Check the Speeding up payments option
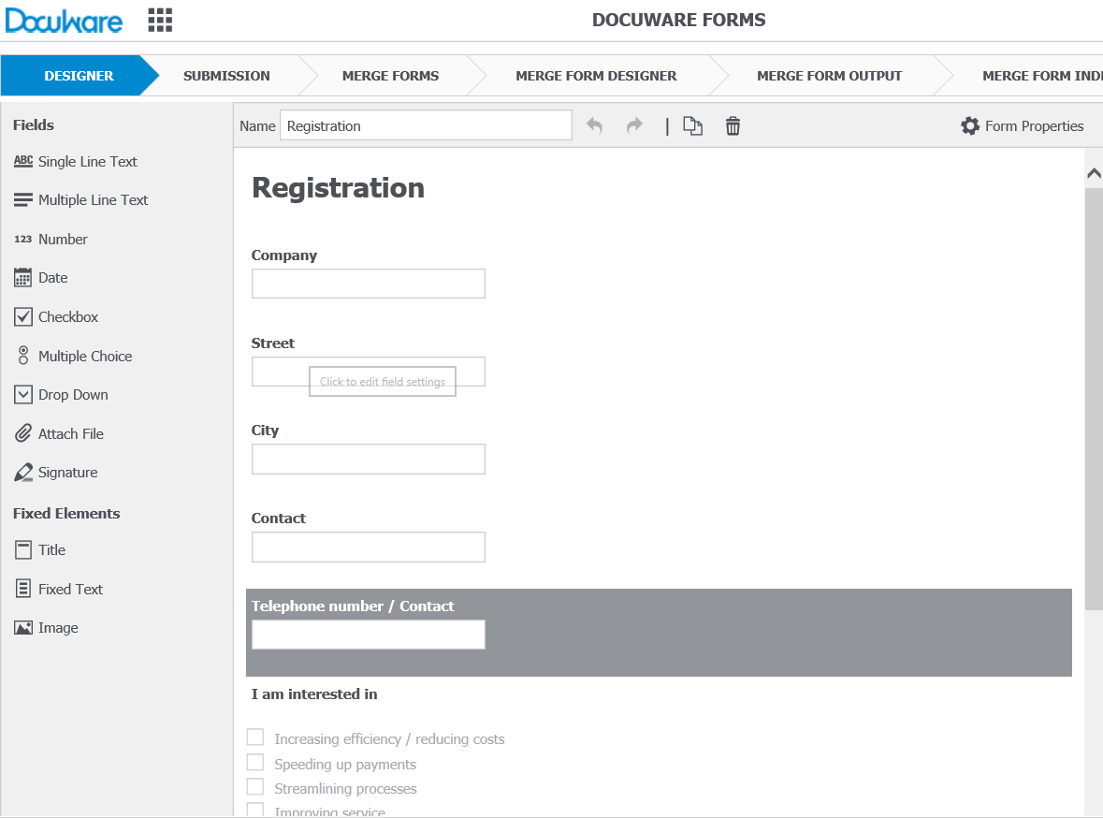The height and width of the screenshot is (818, 1103). point(255,762)
